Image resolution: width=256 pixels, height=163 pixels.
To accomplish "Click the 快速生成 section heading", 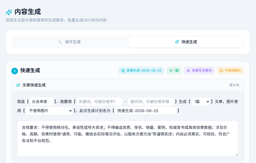I will pos(30,70).
